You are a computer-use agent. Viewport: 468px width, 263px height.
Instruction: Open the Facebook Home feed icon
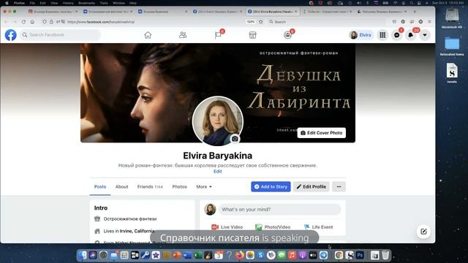[148, 35]
